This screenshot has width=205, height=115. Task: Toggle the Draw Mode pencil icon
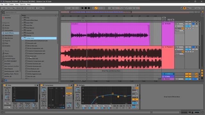(x=182, y=8)
